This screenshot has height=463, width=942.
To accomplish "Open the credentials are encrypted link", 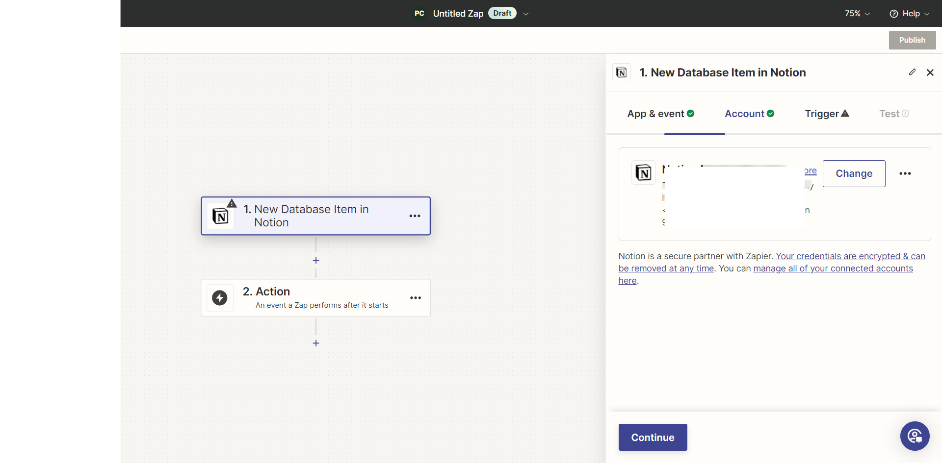I will [772, 262].
